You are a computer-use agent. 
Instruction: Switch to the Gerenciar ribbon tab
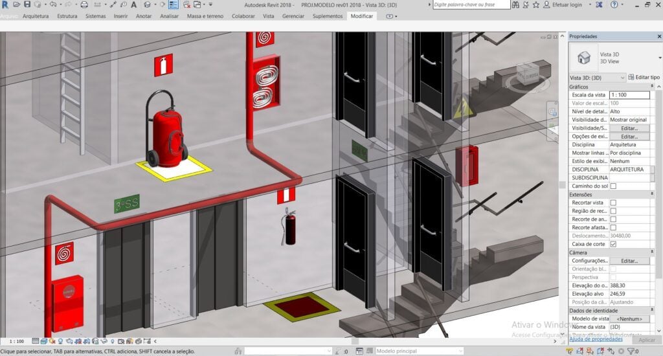(x=293, y=16)
